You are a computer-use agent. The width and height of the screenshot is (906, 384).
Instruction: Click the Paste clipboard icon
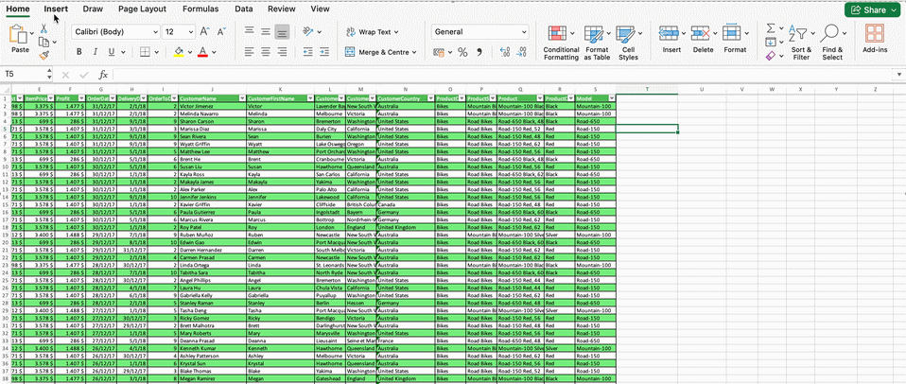pyautogui.click(x=20, y=36)
